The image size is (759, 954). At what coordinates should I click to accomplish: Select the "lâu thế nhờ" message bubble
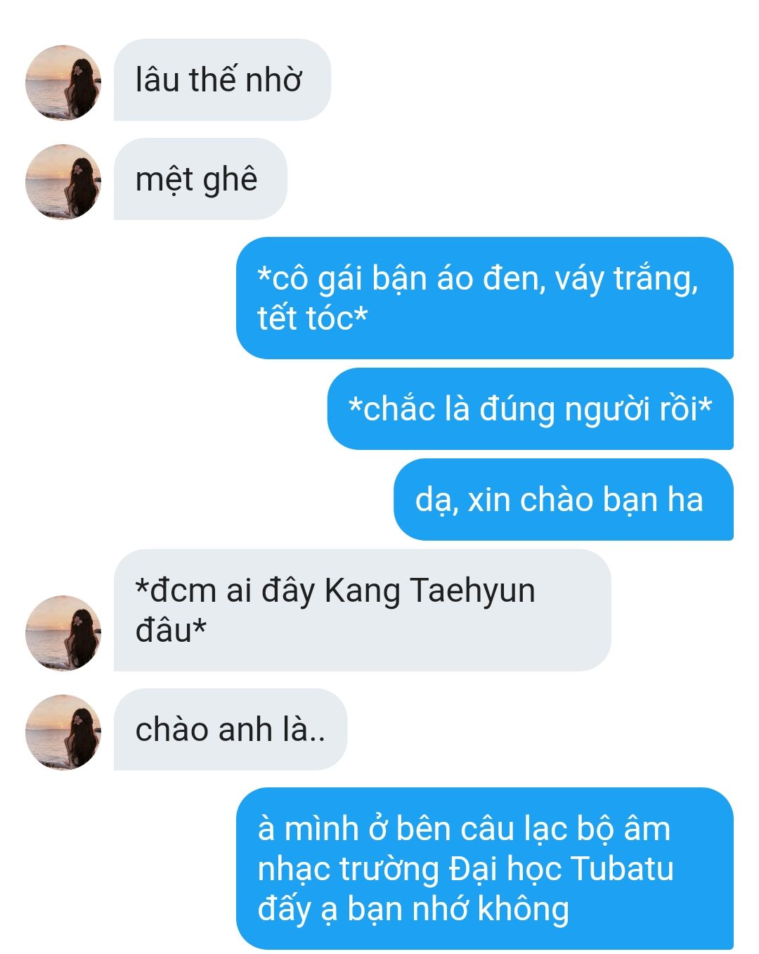(x=222, y=79)
